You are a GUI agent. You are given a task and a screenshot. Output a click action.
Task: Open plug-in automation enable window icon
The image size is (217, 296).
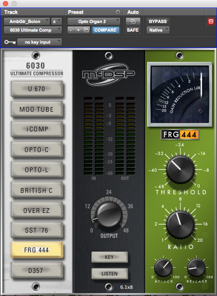[133, 21]
